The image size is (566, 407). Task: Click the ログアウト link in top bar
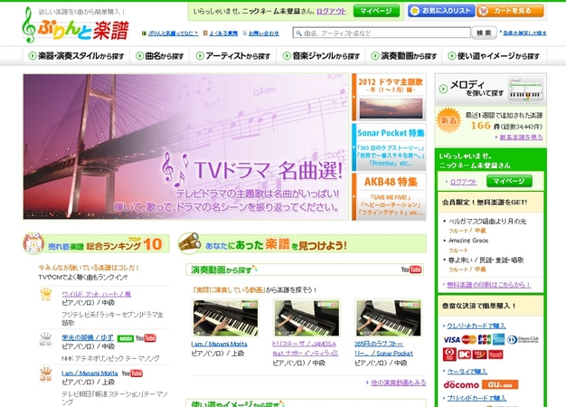[331, 11]
